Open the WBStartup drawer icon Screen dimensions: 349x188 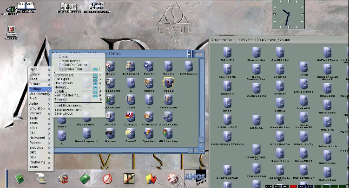(x=169, y=134)
